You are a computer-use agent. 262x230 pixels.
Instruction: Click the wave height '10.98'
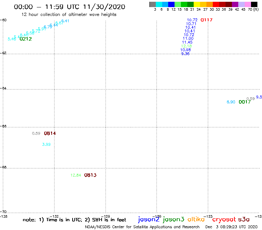pyautogui.click(x=186, y=50)
